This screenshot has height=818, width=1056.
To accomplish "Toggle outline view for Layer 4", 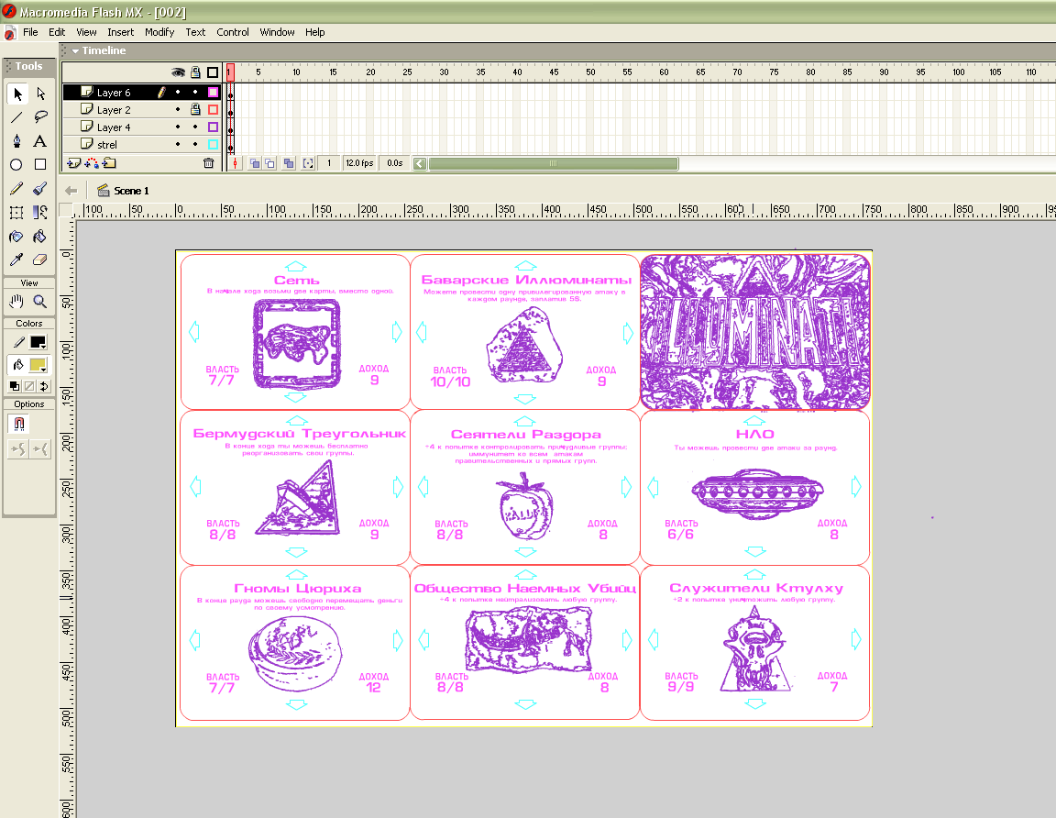I will point(214,127).
